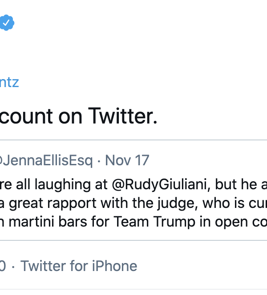Click the dot separator before "Nov 17"
The width and height of the screenshot is (267, 295).
[99, 160]
